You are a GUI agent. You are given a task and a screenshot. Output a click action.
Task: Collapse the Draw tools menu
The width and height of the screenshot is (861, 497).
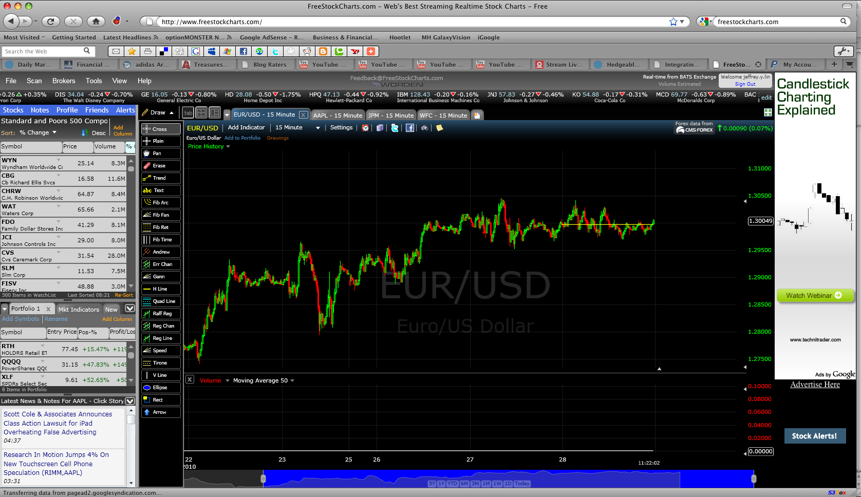172,113
